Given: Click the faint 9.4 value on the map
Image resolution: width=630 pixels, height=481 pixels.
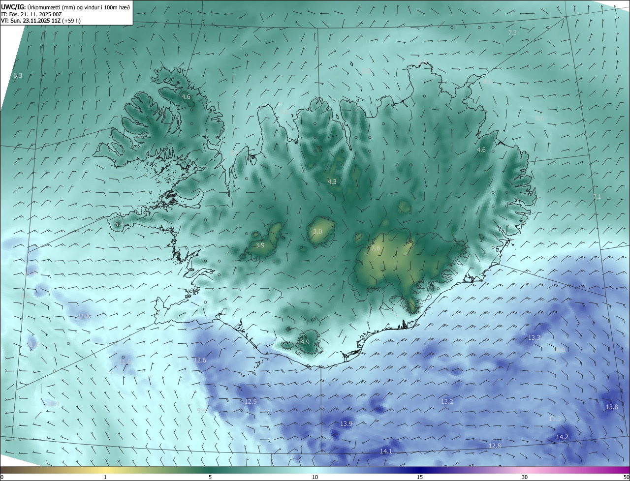Looking at the screenshot, I should 201,410.
